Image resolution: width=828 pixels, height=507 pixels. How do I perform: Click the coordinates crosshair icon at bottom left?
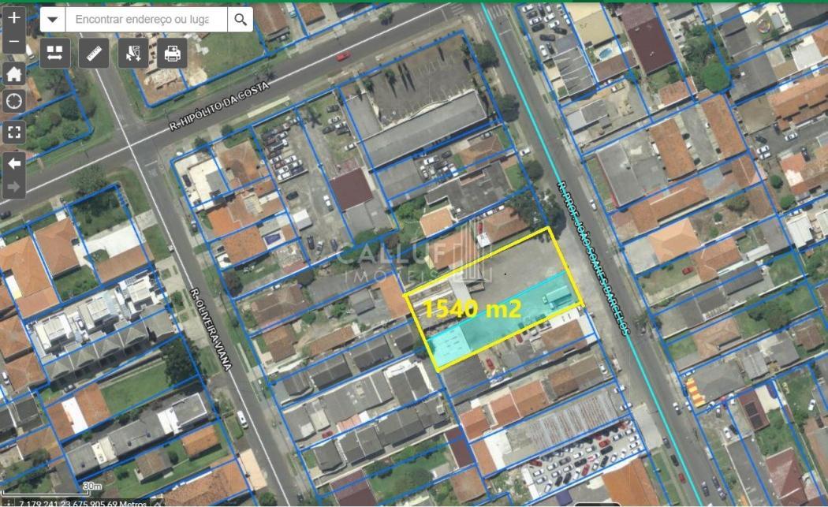(x=8, y=502)
